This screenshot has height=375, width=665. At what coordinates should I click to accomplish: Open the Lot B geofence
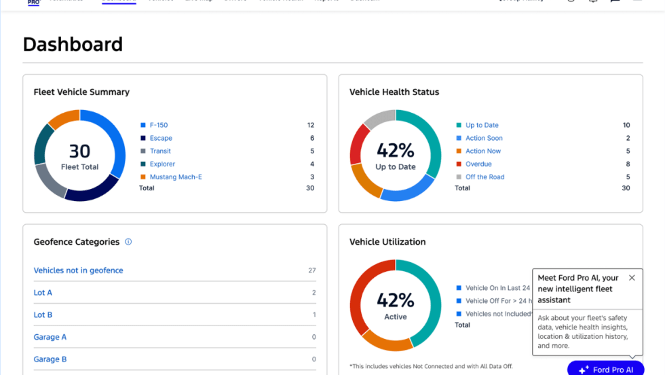click(x=43, y=315)
